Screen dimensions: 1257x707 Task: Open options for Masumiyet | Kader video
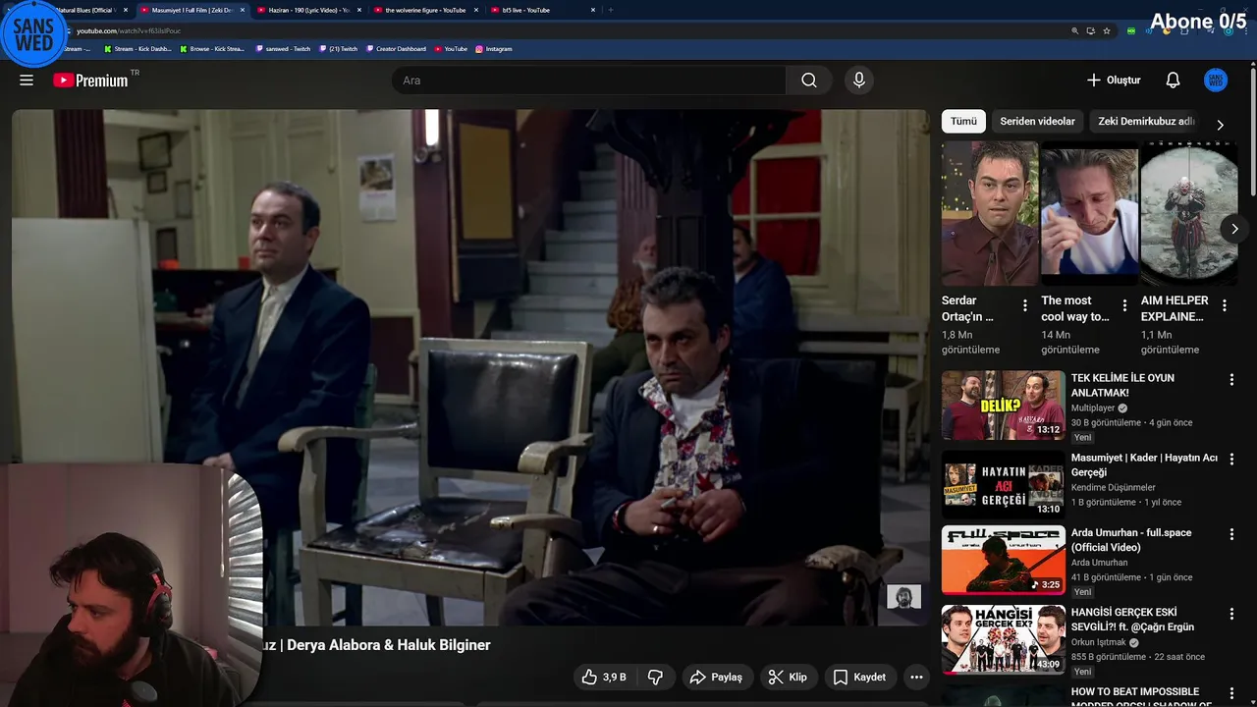(1231, 459)
